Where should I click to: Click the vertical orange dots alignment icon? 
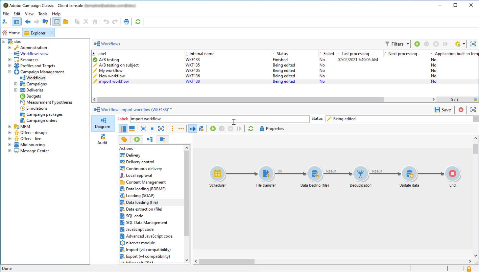172,129
